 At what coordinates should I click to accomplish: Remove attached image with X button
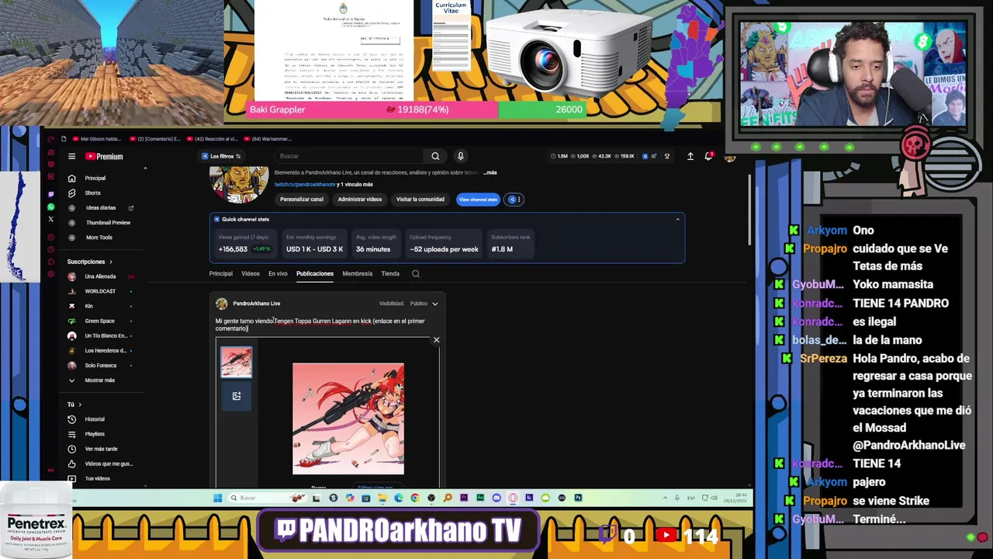click(x=436, y=340)
